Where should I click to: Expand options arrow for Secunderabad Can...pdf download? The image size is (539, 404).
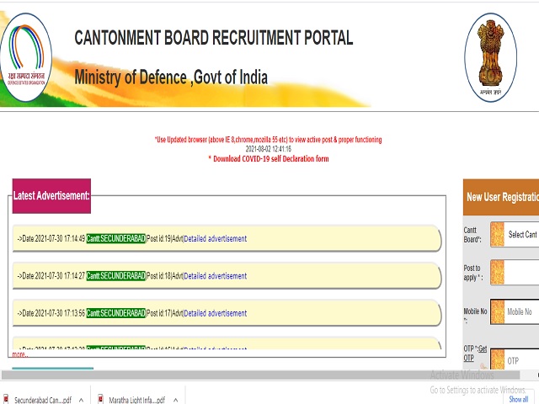click(x=81, y=400)
